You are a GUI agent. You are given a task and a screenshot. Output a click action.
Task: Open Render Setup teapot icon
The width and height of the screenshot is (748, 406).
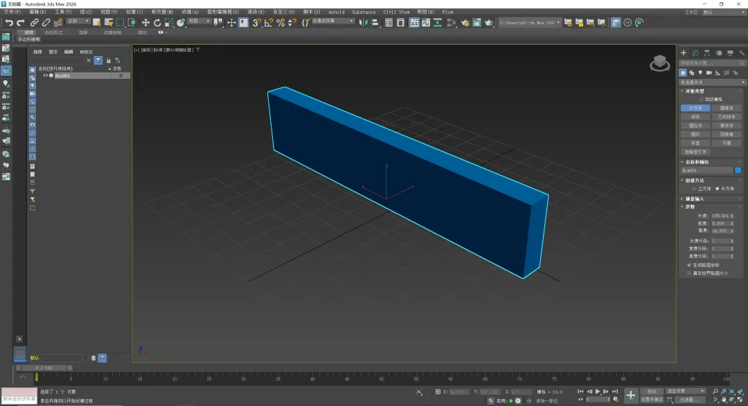pos(465,22)
